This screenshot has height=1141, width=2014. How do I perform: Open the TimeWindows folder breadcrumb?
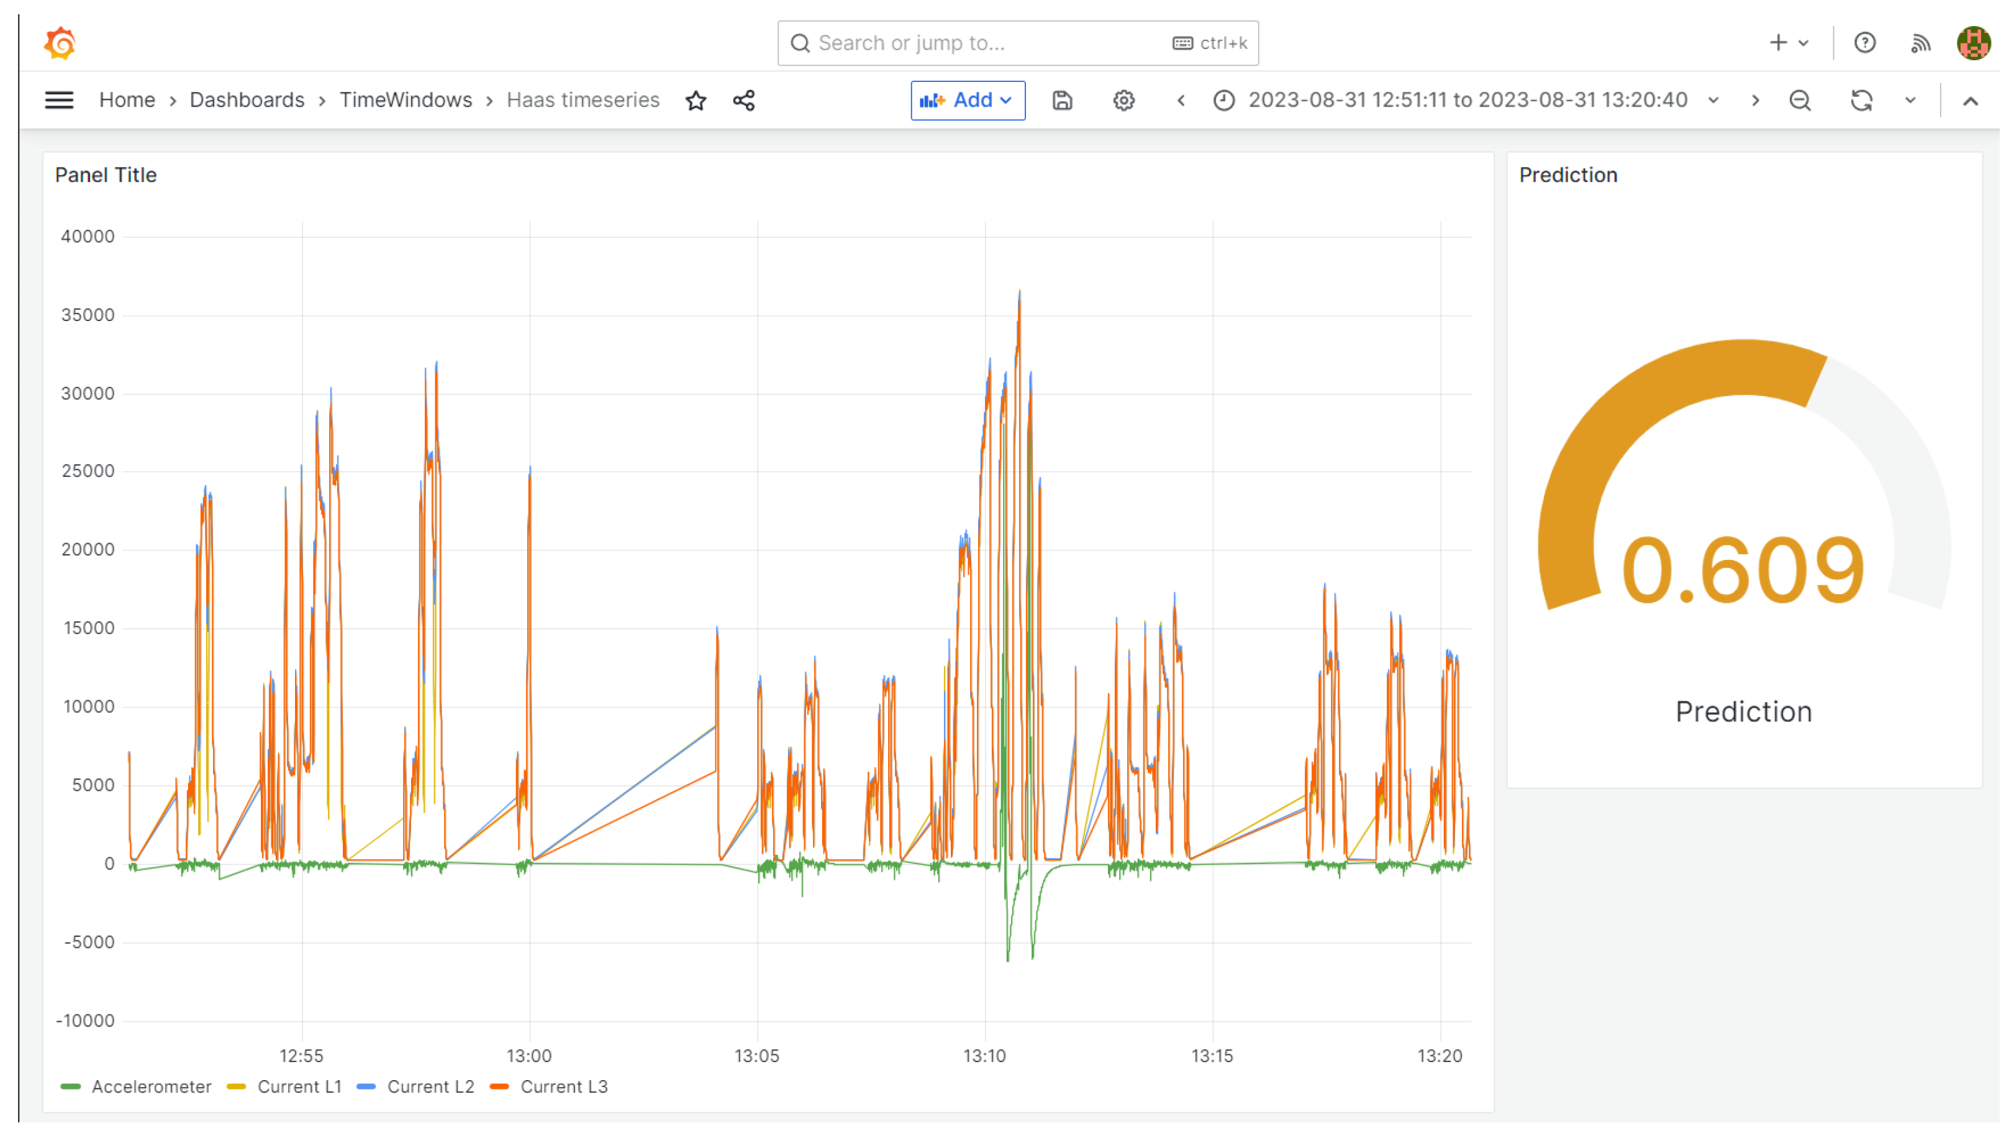(406, 101)
